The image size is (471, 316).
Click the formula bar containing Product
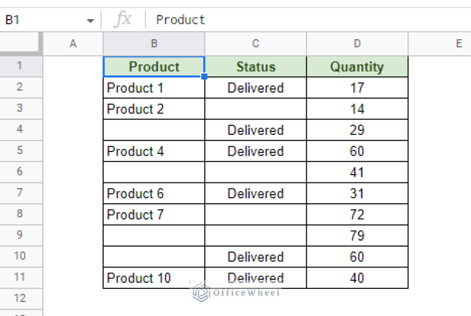(307, 20)
